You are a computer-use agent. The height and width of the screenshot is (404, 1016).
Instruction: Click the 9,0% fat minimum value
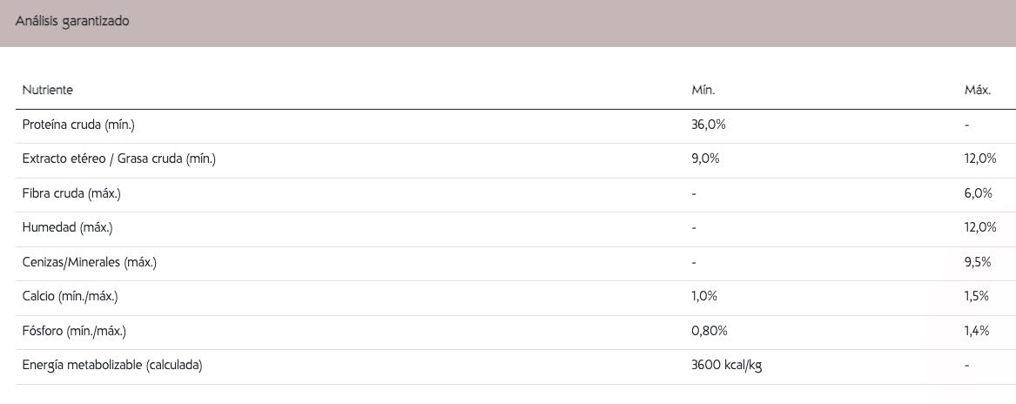[705, 159]
